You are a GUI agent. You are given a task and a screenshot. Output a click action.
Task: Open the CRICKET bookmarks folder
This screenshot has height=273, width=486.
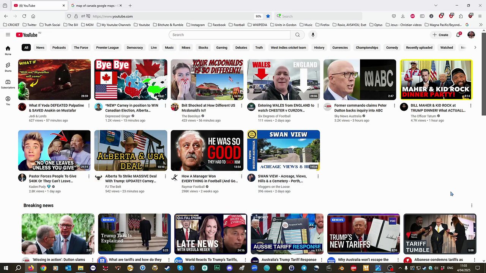11,25
